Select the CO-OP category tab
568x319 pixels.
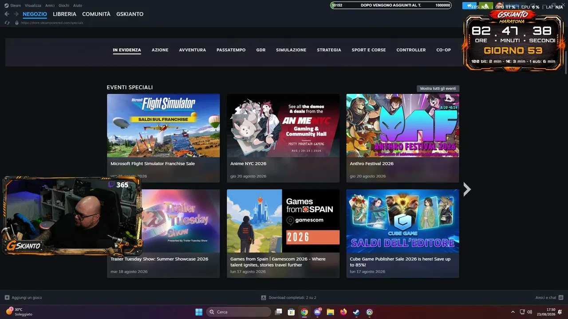(444, 50)
